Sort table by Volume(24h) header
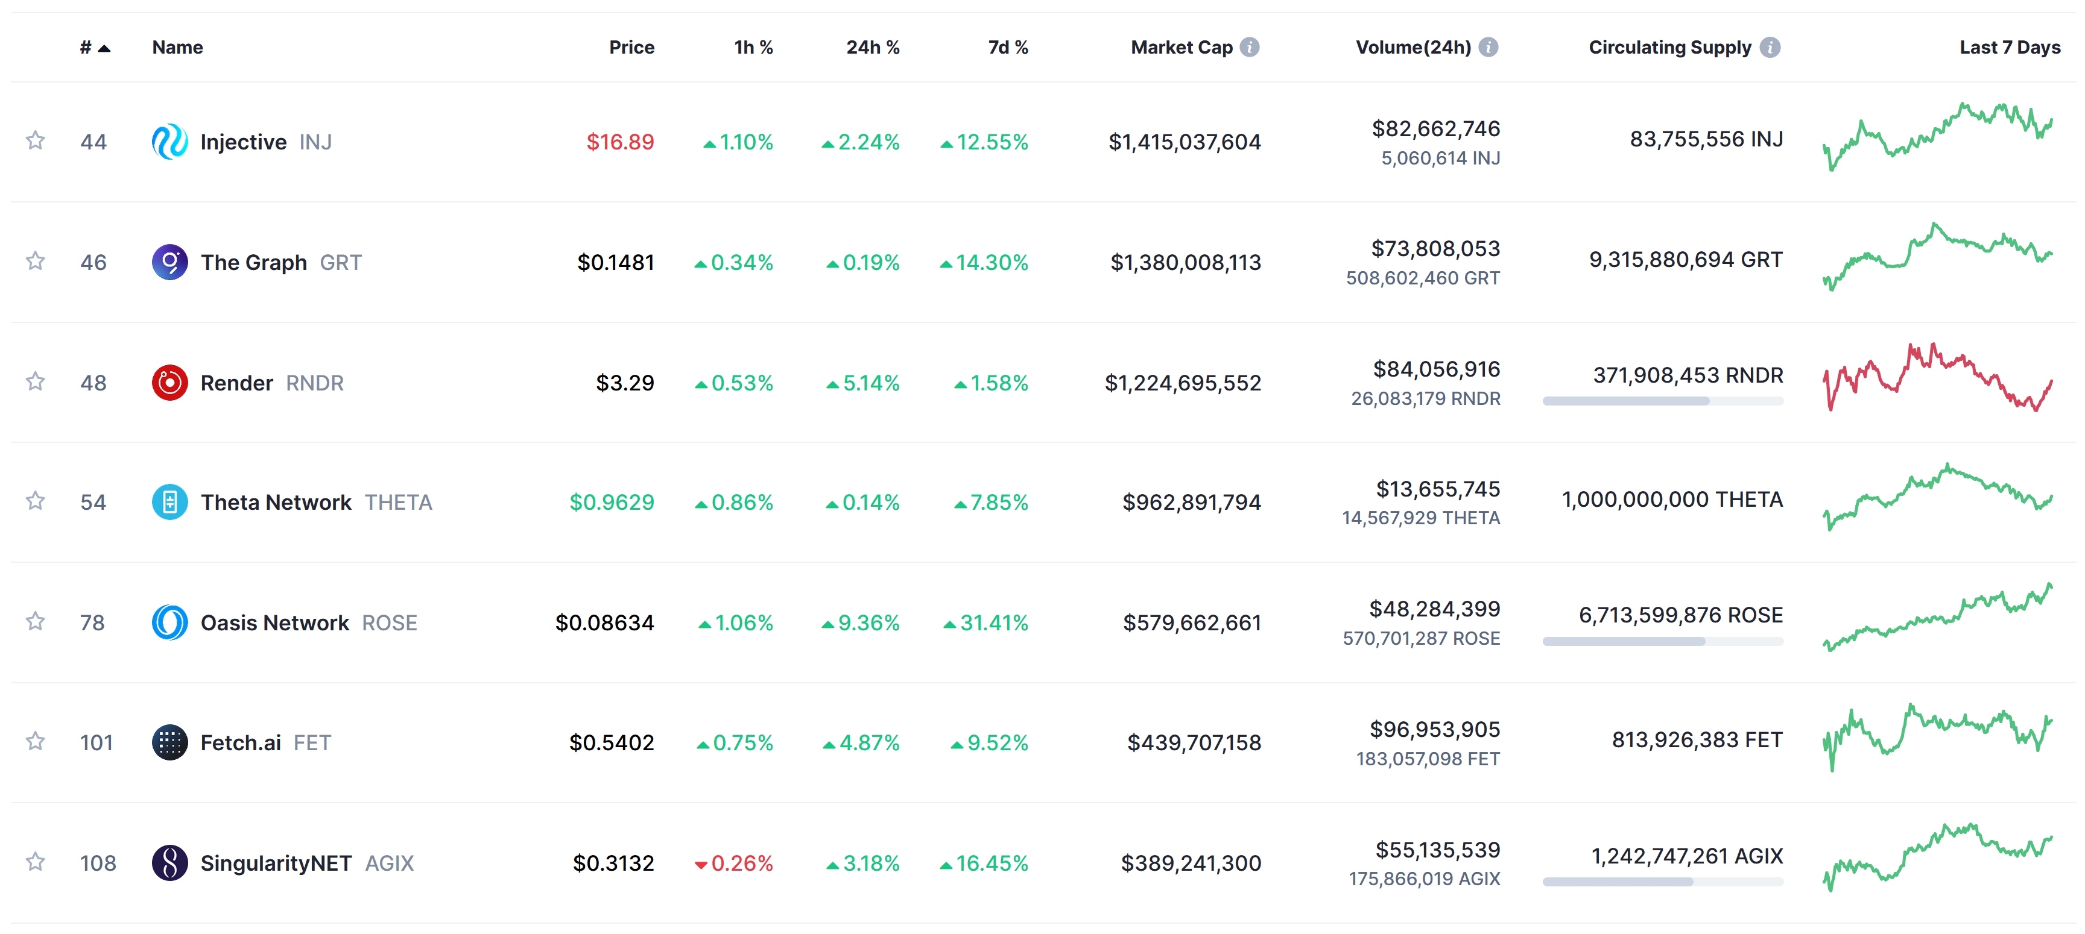2085x934 pixels. [x=1413, y=47]
